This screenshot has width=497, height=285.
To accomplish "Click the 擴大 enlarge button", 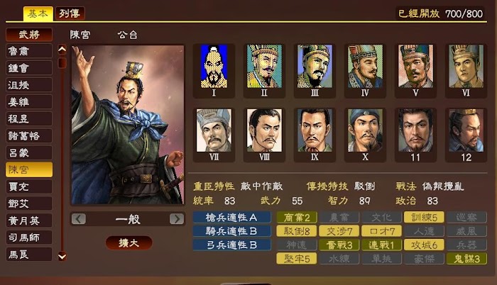I will [129, 243].
